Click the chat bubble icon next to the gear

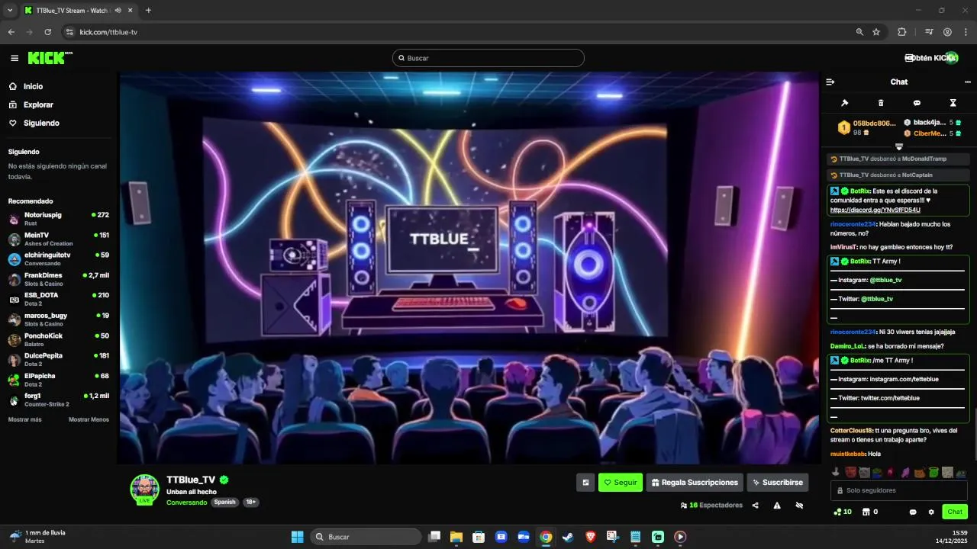(913, 512)
